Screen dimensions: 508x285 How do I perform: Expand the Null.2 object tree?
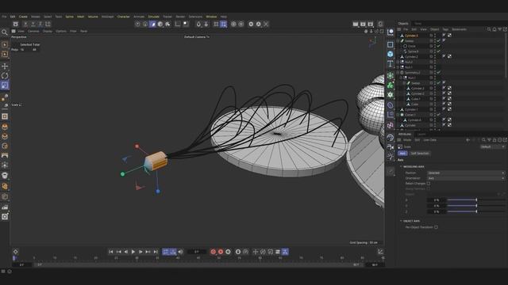tap(398, 62)
